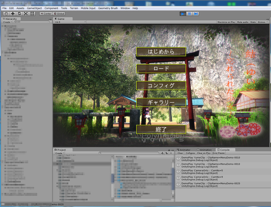This screenshot has height=207, width=271.
Task: Open the Project Create dropdown
Action: coord(59,153)
